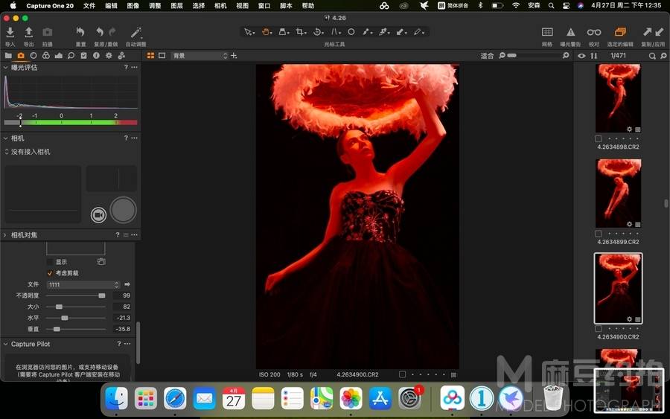Open the 背景 layer dropdown
The height and width of the screenshot is (419, 670).
point(200,56)
